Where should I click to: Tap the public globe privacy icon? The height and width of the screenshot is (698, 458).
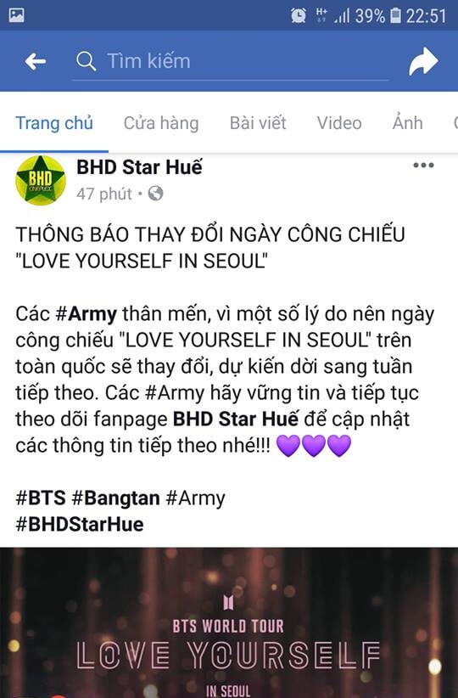pos(155,194)
